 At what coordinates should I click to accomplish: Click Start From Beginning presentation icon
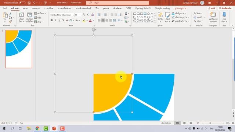(45, 3)
